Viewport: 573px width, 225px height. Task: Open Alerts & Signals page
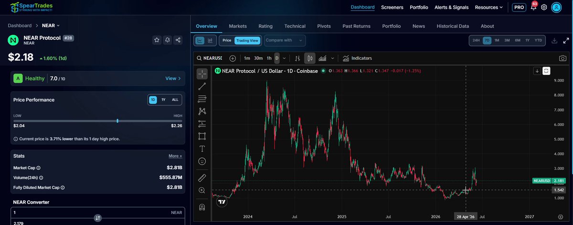click(x=451, y=7)
